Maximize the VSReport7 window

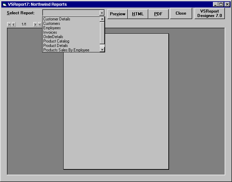(221, 4)
